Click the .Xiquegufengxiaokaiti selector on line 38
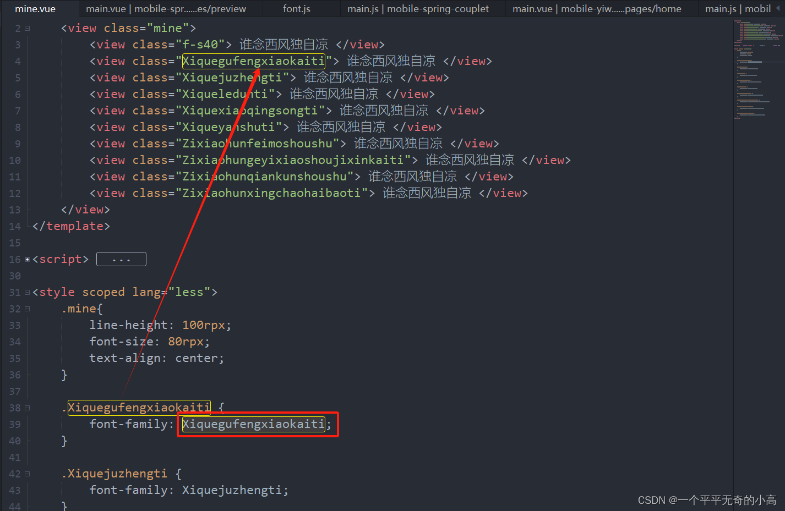Screen dimensions: 785x511 [135, 408]
